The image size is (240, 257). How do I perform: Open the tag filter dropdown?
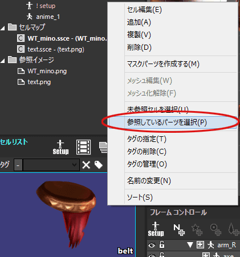(x=74, y=165)
